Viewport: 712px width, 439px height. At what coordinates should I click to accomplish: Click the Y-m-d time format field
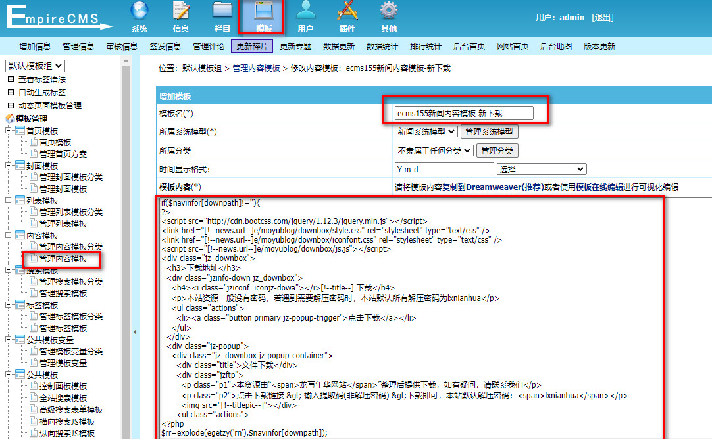coord(444,169)
